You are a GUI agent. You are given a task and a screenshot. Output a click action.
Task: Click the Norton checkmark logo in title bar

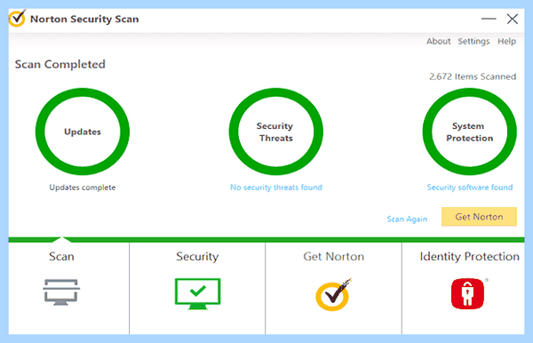click(17, 18)
